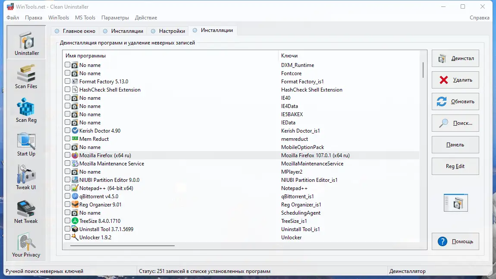
Task: Check the Notepad++ (64-bit x64) checkbox
Action: coord(67,188)
